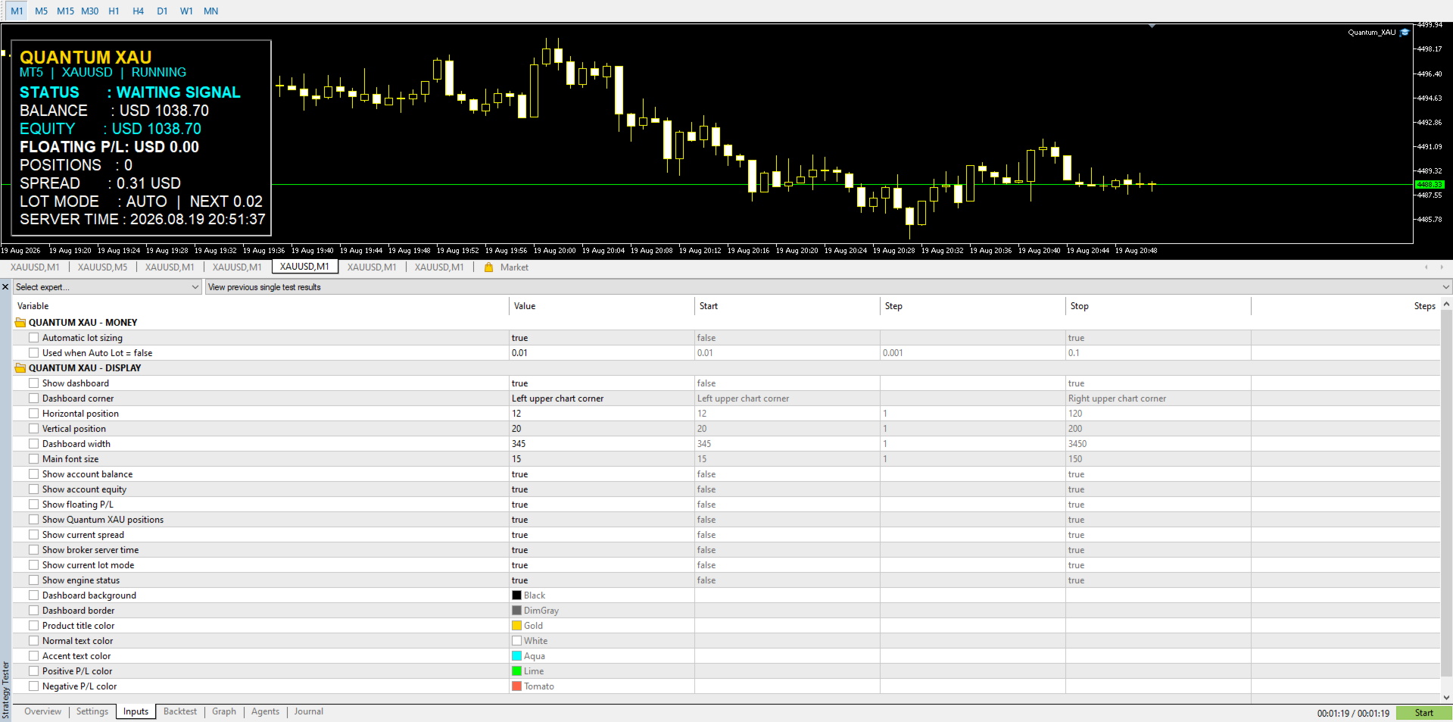Image resolution: width=1453 pixels, height=722 pixels.
Task: Tick the Dashboard background checkbox
Action: (33, 595)
